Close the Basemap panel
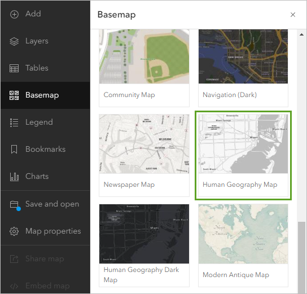Viewport: 307px width, 294px height. (x=293, y=15)
